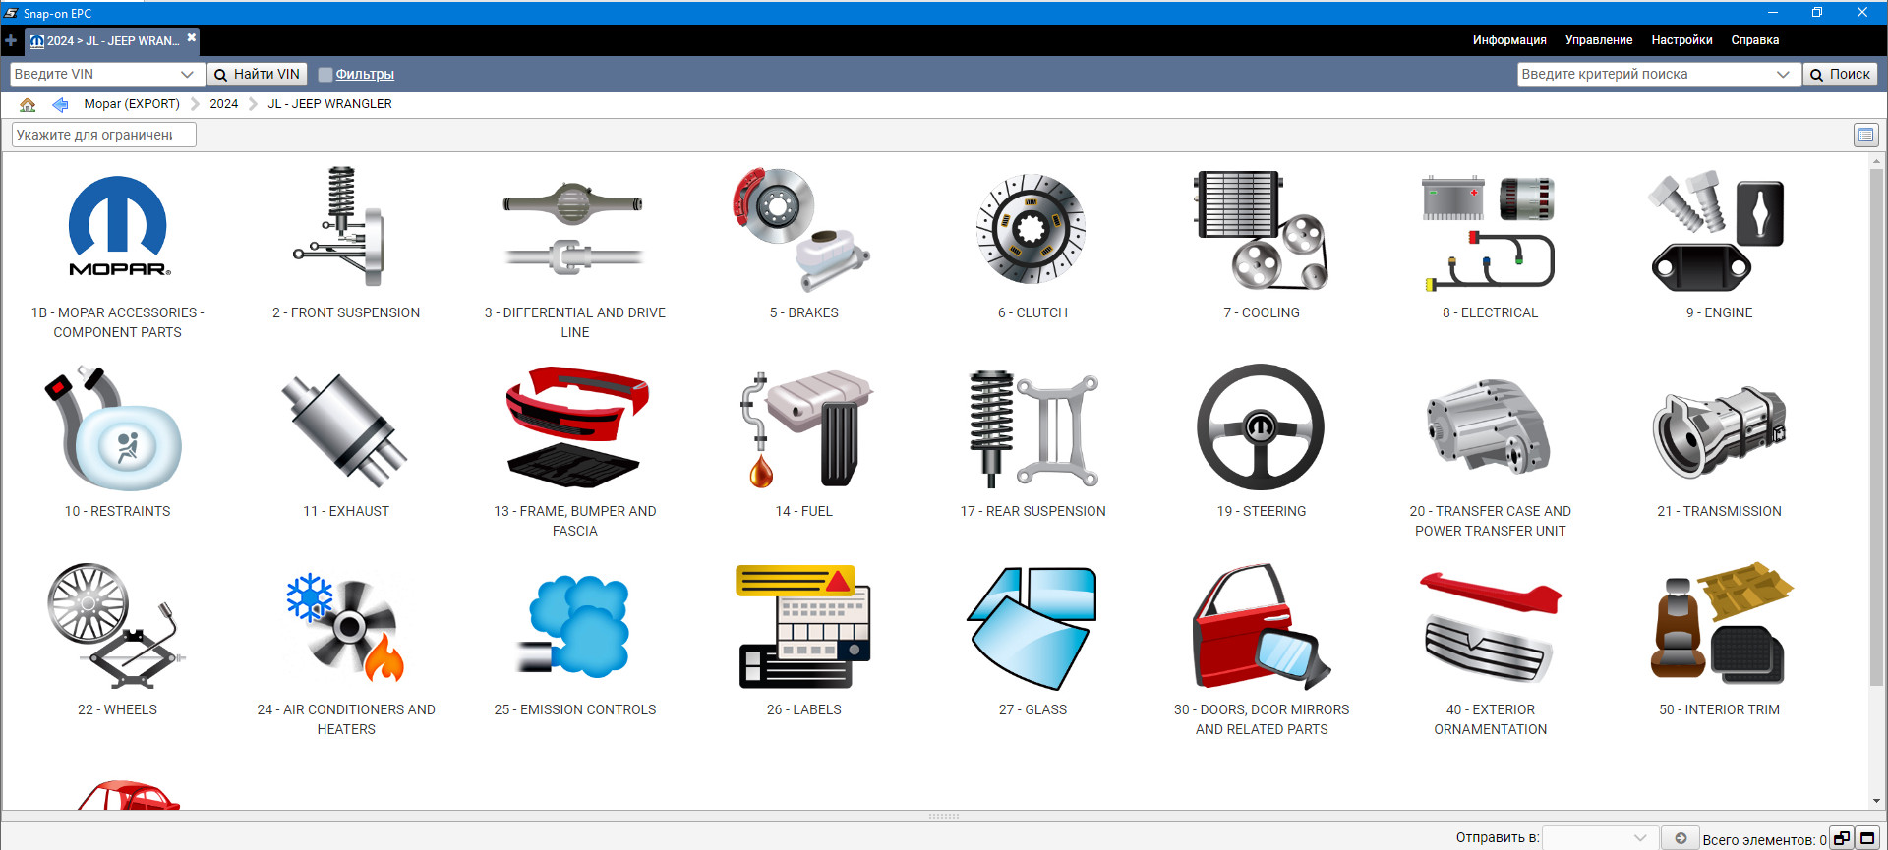Open the Glass category icon
The image size is (1888, 850).
pos(1032,626)
